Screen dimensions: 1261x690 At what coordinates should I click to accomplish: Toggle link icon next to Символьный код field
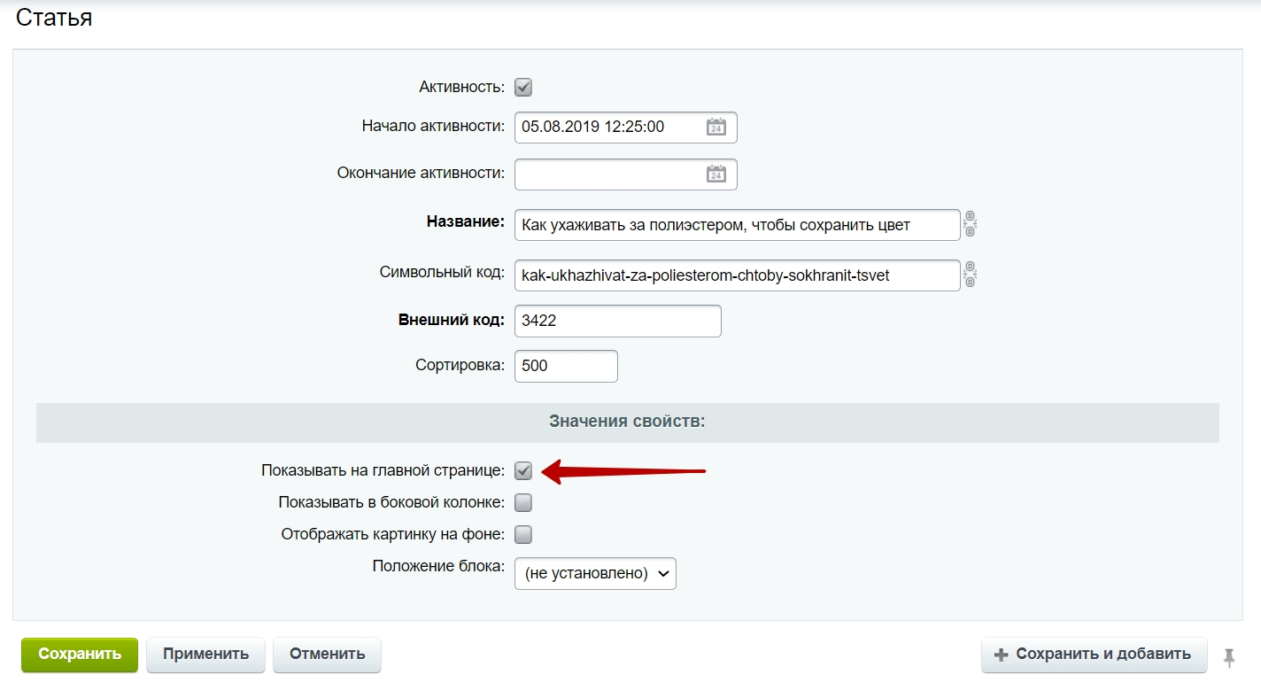coord(971,275)
